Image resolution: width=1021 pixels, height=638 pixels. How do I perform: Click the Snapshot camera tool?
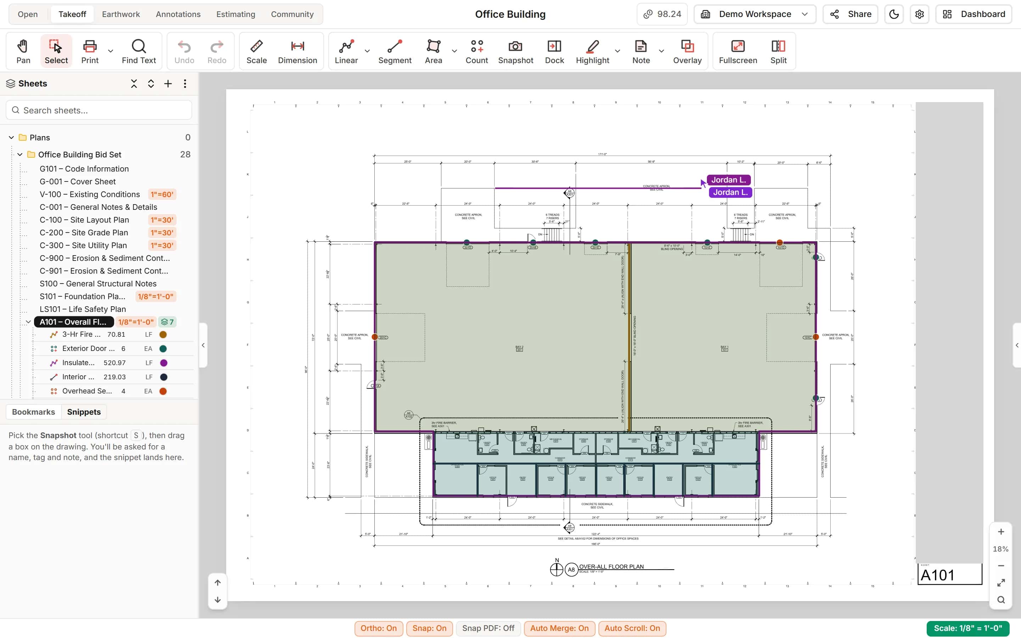515,51
